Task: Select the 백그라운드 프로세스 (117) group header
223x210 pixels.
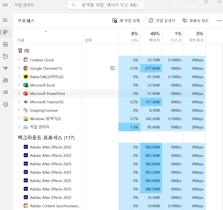Action: [x=46, y=138]
